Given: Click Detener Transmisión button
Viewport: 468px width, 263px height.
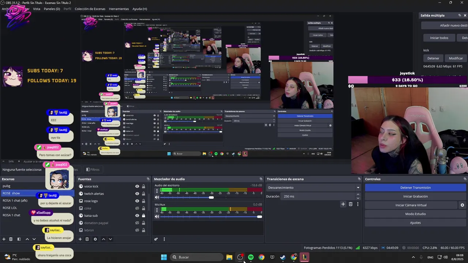Looking at the screenshot, I should point(415,187).
